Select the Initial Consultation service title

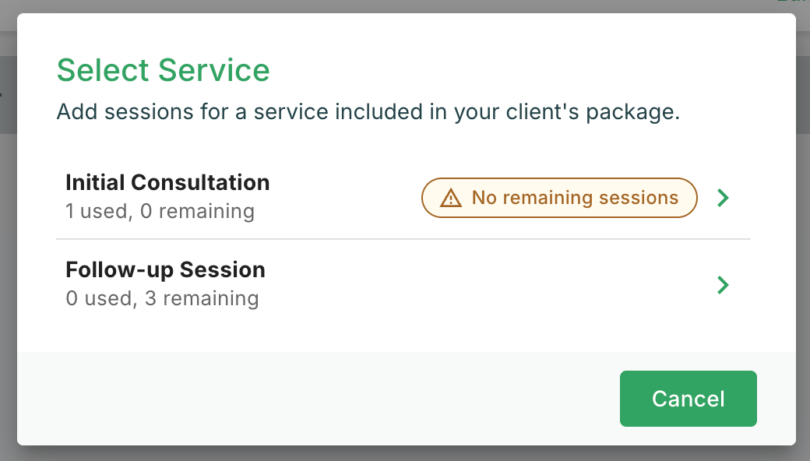[167, 183]
